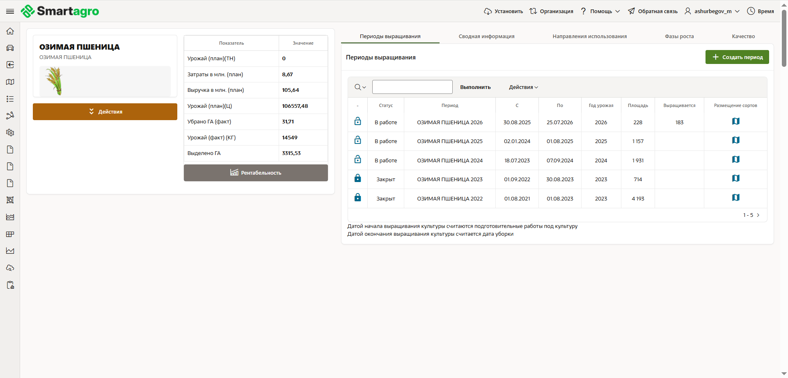Click the cloud search icon in sidebar

pos(10,268)
